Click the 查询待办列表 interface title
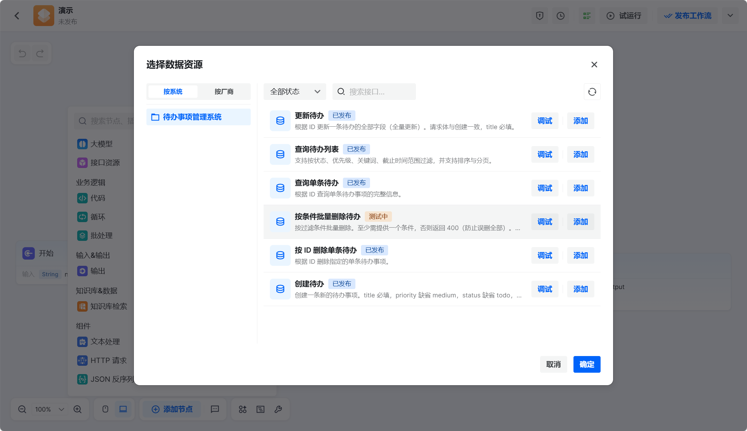 coord(316,149)
